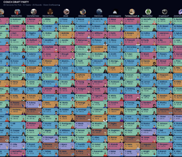Click the COUCH DRAFT PARTY title

point(16,2)
